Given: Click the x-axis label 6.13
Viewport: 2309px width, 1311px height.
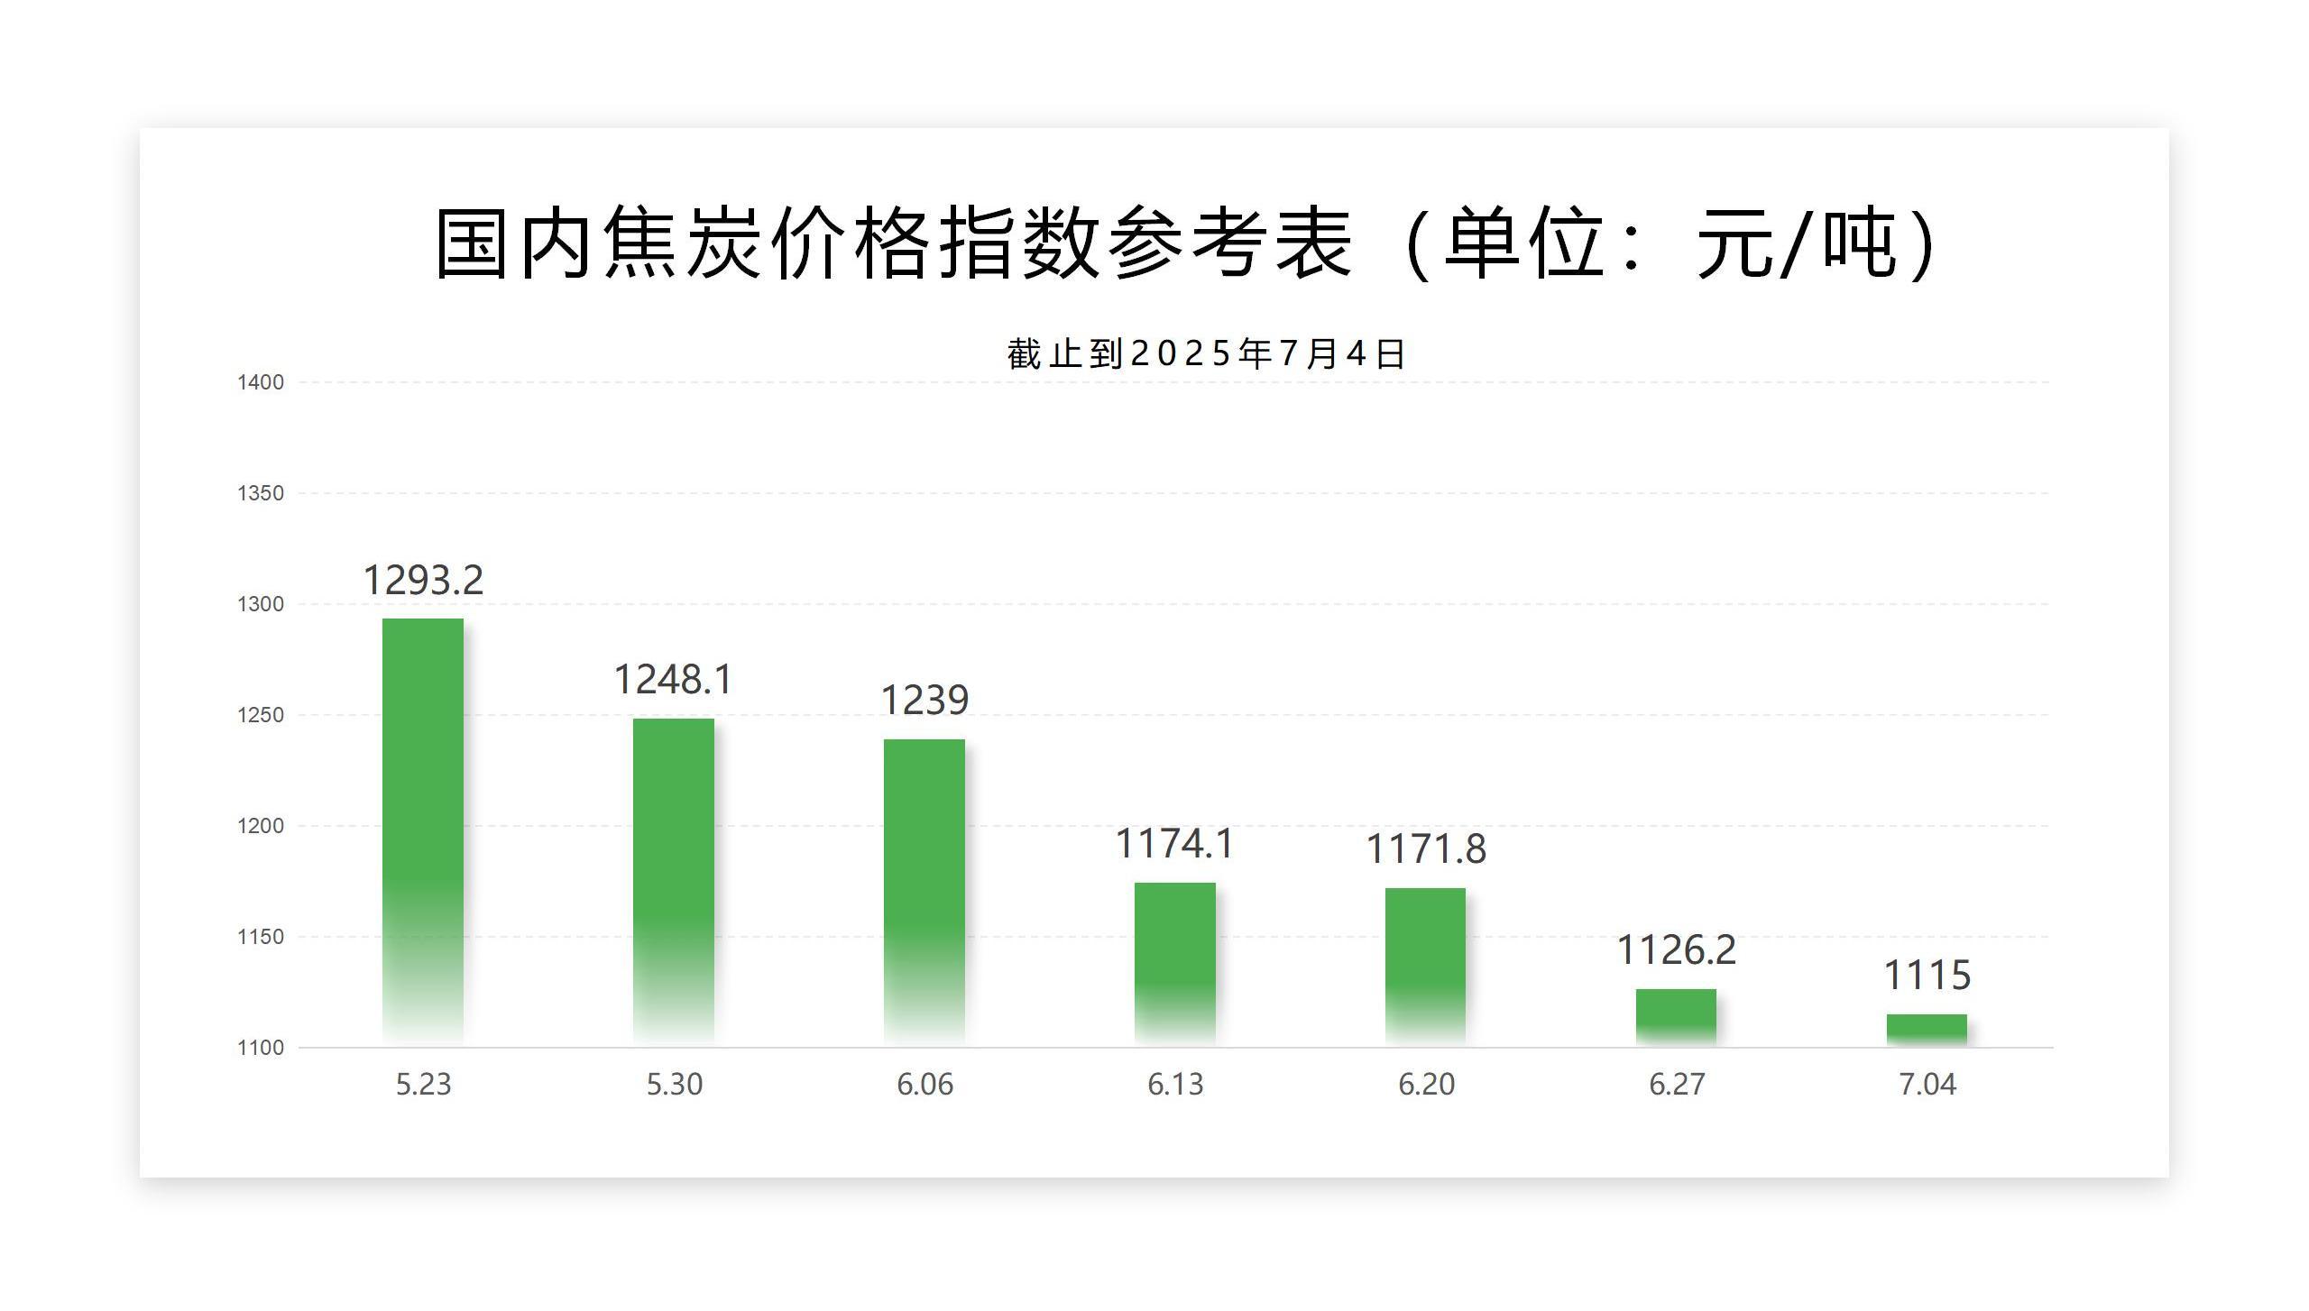Looking at the screenshot, I should coord(1175,1084).
